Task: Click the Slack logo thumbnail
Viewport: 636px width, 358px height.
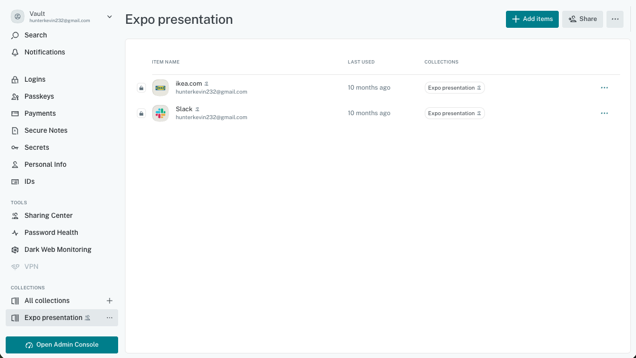Action: click(x=160, y=113)
